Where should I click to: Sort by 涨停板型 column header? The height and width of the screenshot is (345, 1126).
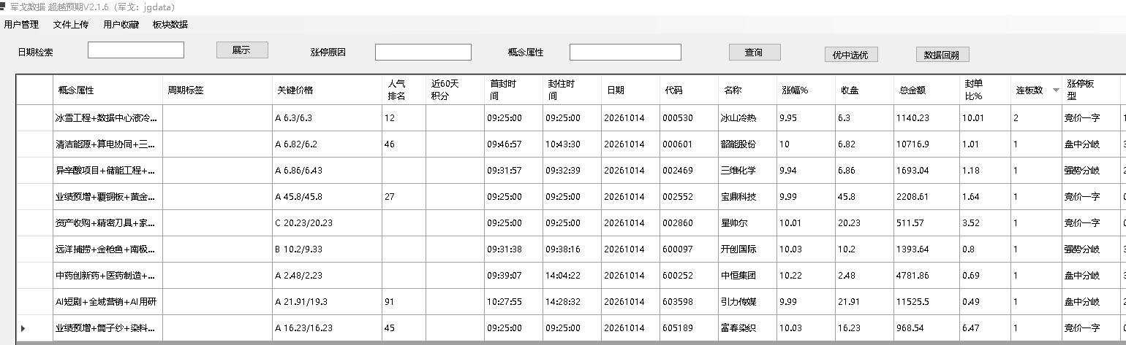pyautogui.click(x=1091, y=90)
